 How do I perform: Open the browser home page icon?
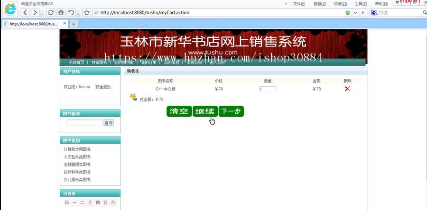pos(61,12)
